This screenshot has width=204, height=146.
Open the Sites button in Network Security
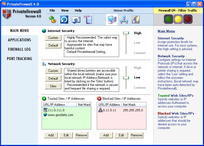pyautogui.click(x=53, y=86)
